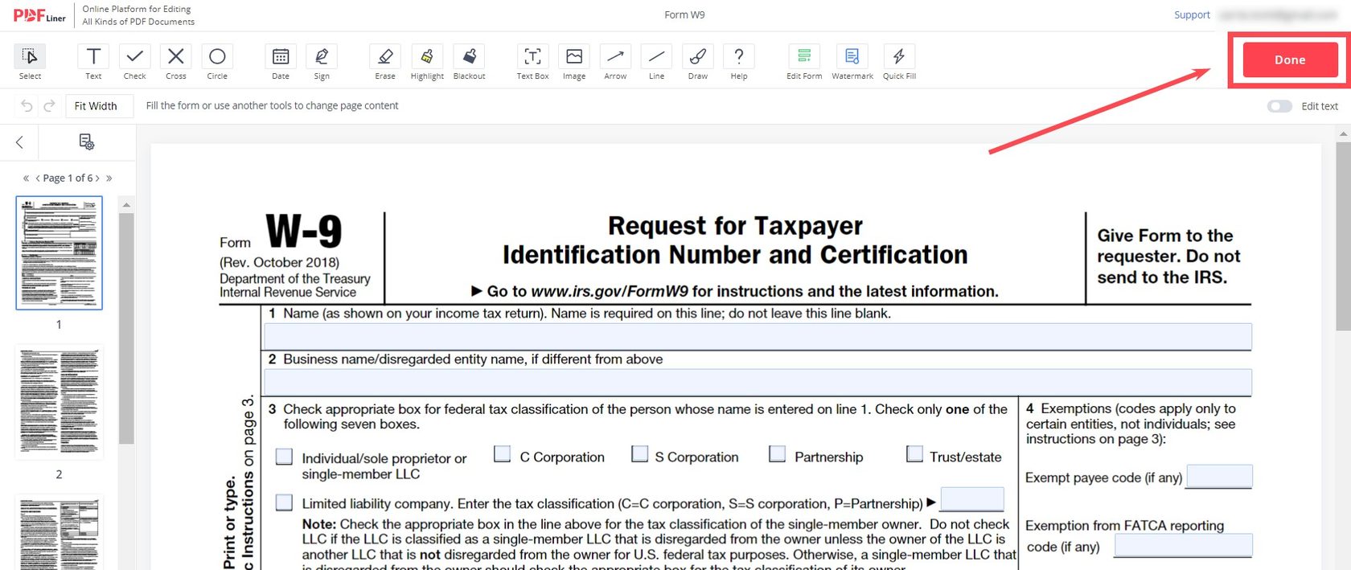Click the Exempt payee code field
The image size is (1351, 570).
click(x=1219, y=476)
